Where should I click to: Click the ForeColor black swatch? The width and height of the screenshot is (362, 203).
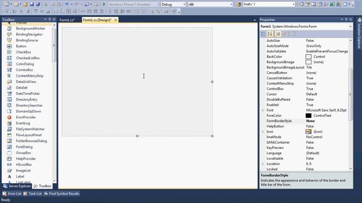click(308, 116)
